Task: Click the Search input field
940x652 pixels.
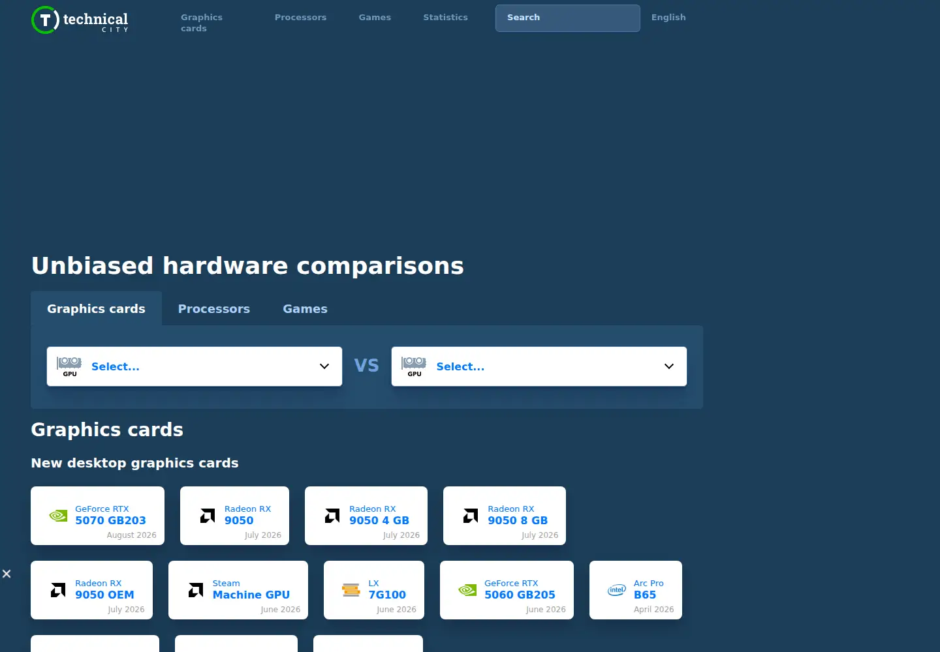Action: (x=568, y=18)
